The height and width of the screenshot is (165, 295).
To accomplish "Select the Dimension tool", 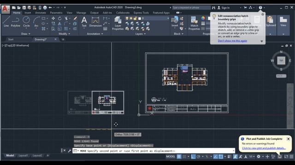I will point(95,22).
